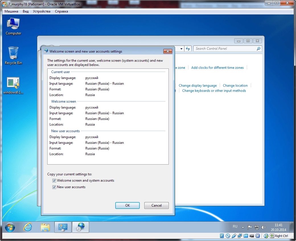Viewport: 296px width, 241px height.
Task: Launch Internet Explorer from the taskbar
Action: click(28, 227)
